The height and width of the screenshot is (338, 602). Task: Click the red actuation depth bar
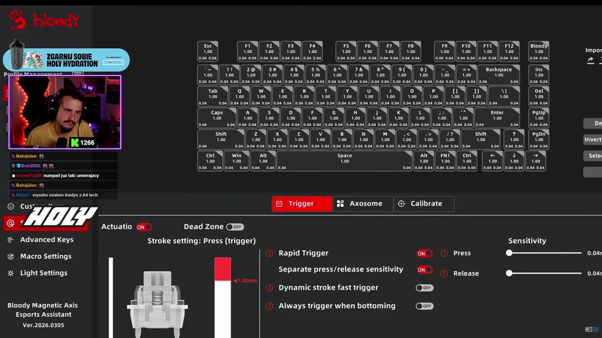click(x=222, y=269)
